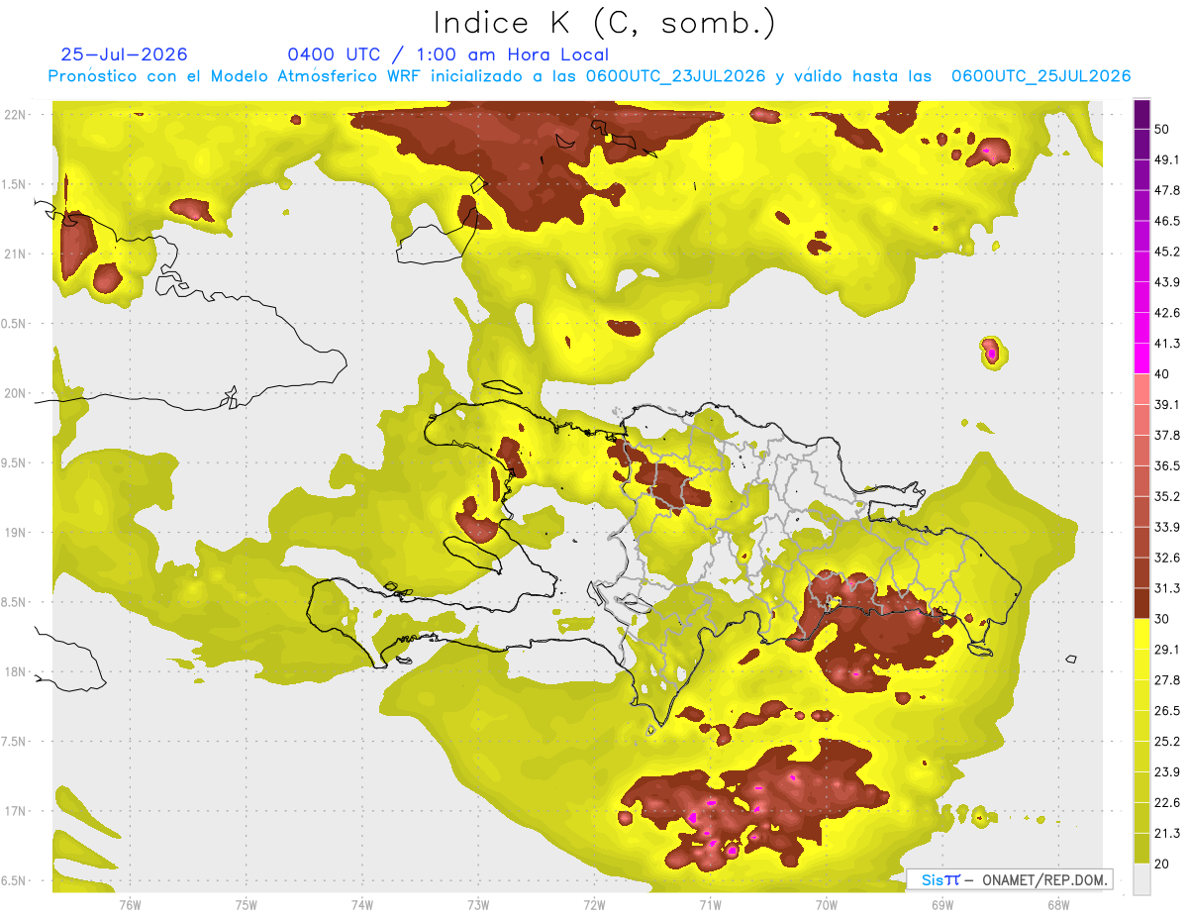Viewport: 1188px width, 918px height.
Task: Select the date label "25-Jul-2026"
Action: [x=124, y=54]
